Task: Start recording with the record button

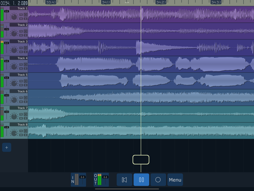Action: click(158, 180)
